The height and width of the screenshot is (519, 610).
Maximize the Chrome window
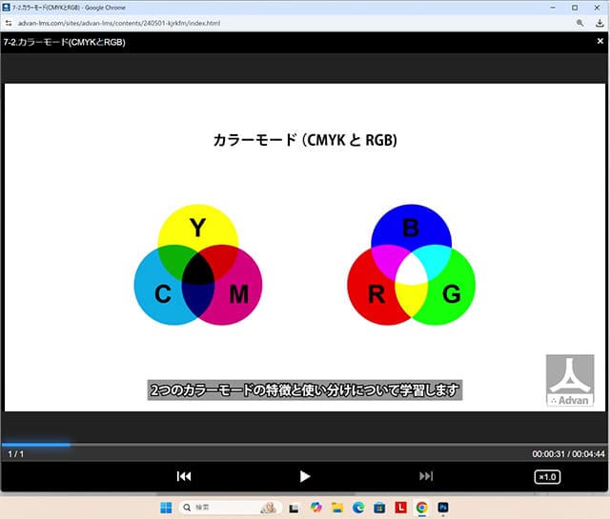tap(575, 8)
